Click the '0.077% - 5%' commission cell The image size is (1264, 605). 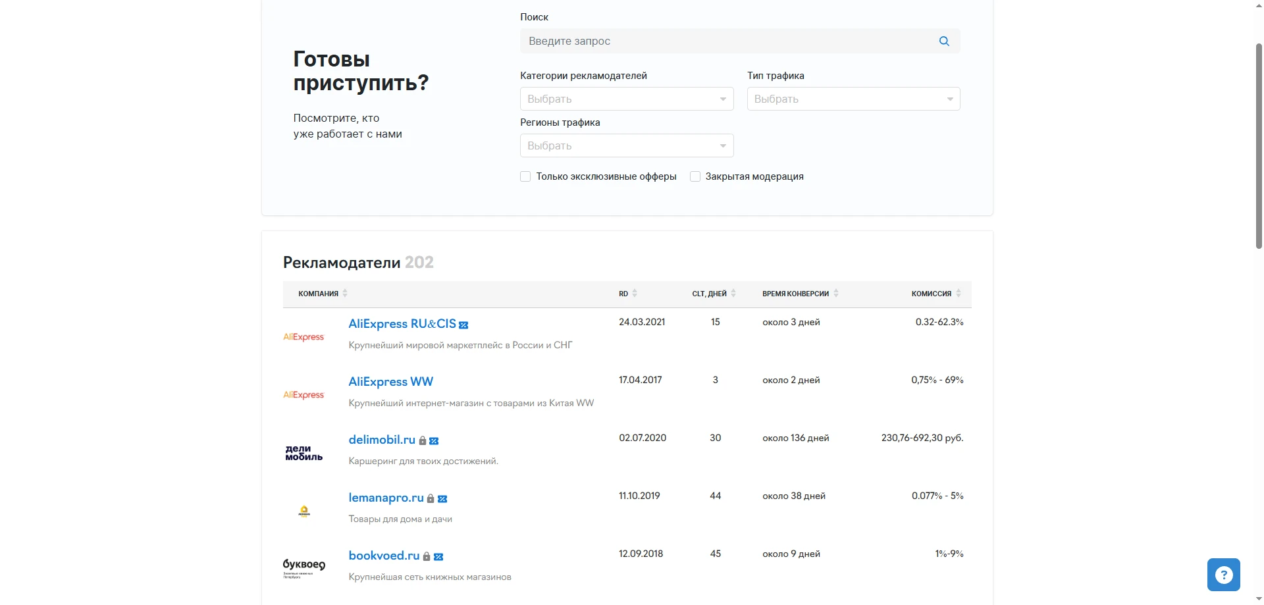[937, 496]
